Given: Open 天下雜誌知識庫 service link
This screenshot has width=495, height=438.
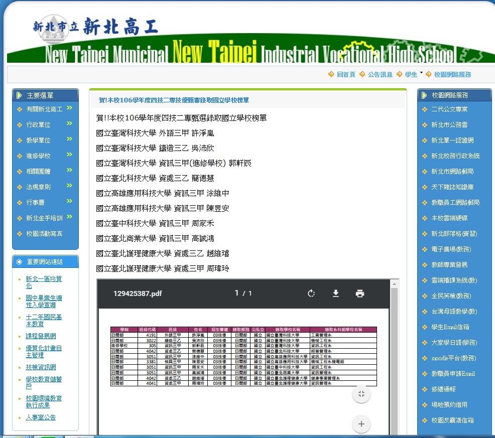Looking at the screenshot, I should [x=452, y=187].
